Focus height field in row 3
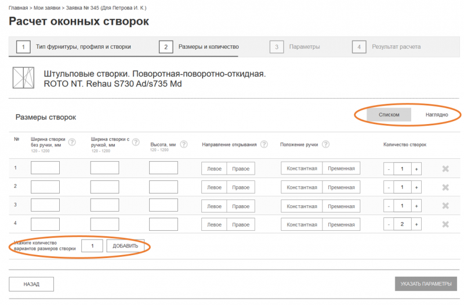The width and height of the screenshot is (464, 305). [x=164, y=205]
